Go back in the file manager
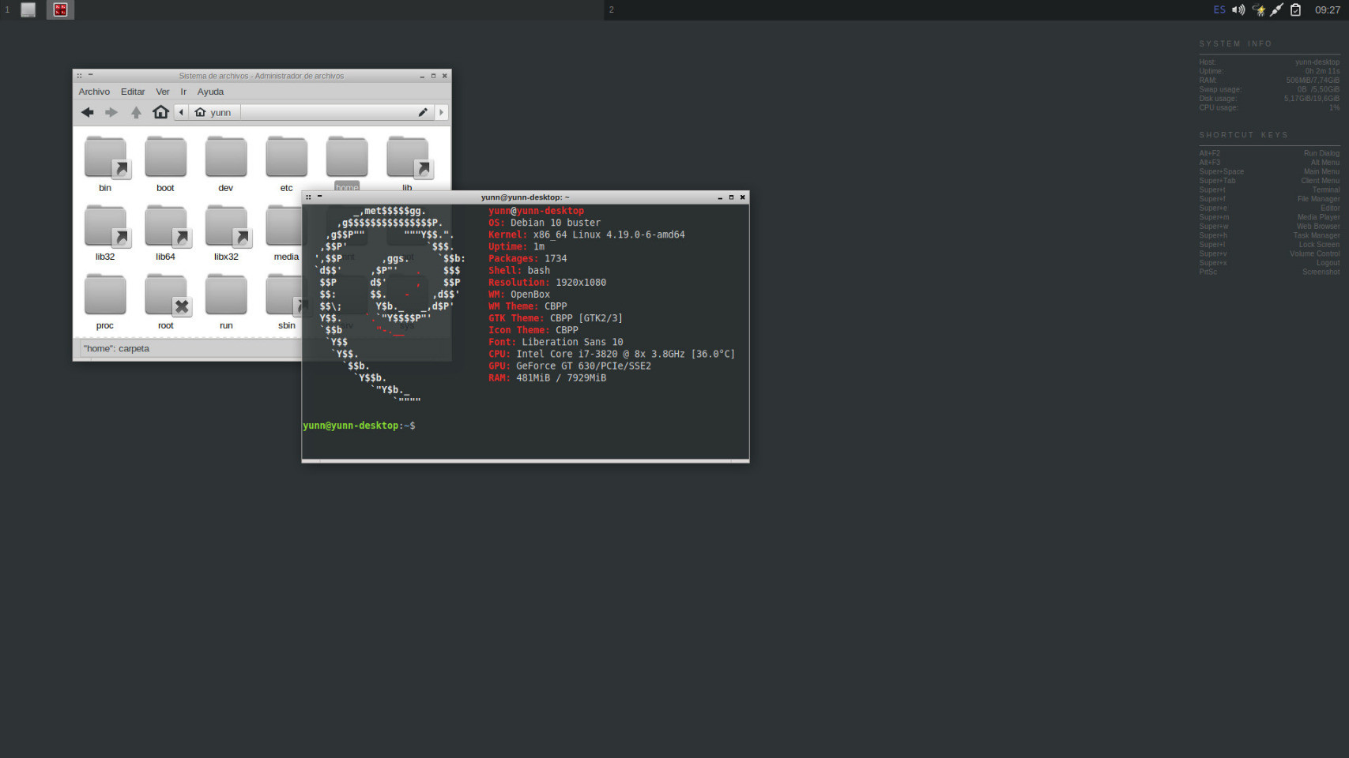This screenshot has width=1349, height=758. coord(88,112)
